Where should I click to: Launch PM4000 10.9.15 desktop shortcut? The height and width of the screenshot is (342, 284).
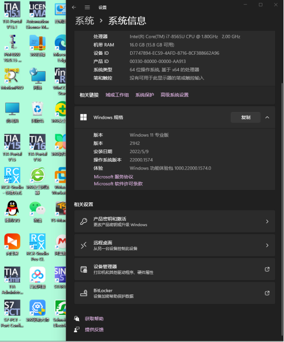tap(12, 49)
